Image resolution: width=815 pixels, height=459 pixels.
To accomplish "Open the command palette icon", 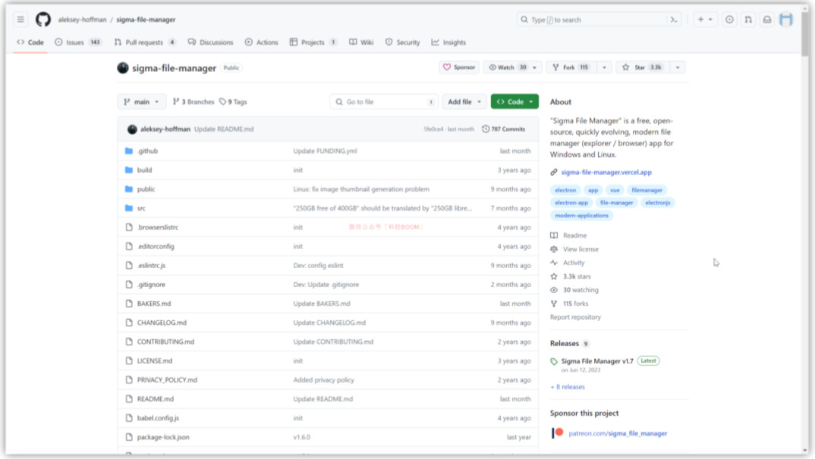I will [x=673, y=20].
